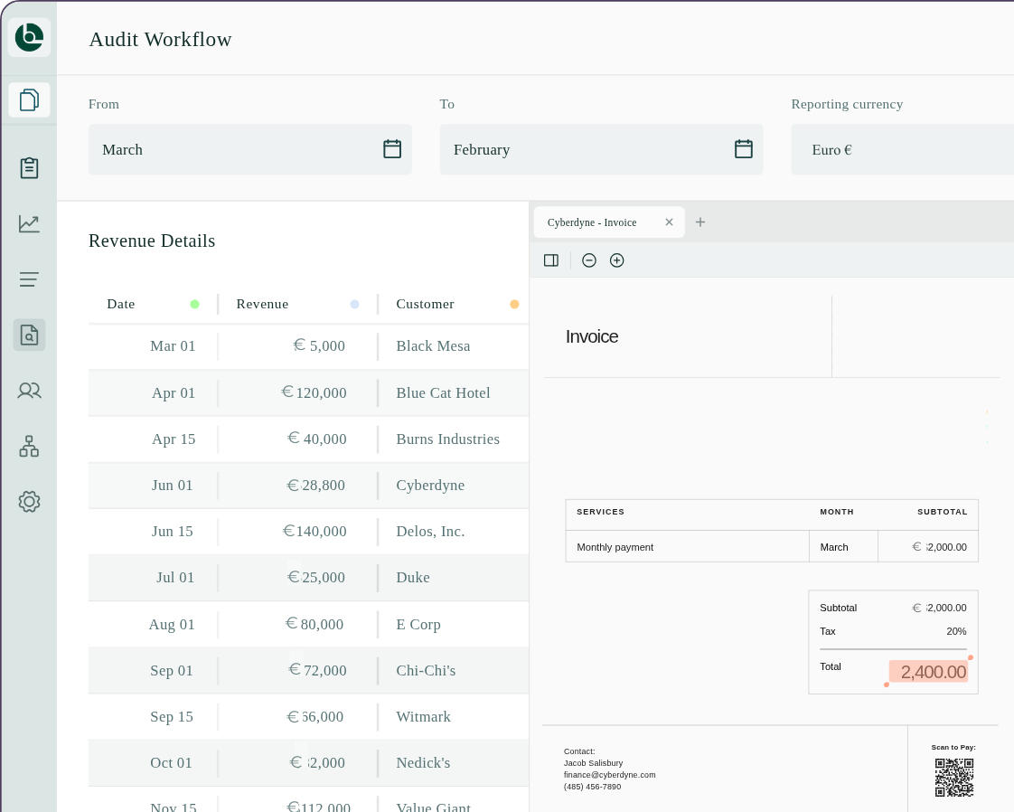This screenshot has width=1014, height=812.
Task: Click the documents icon in sidebar
Action: pos(29,99)
